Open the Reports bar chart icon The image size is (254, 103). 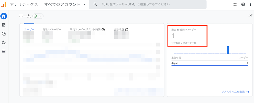[4, 25]
